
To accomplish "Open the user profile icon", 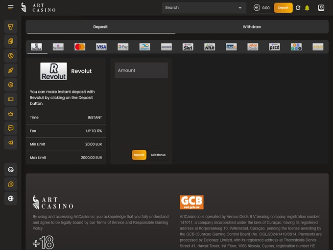I will 321,8.
